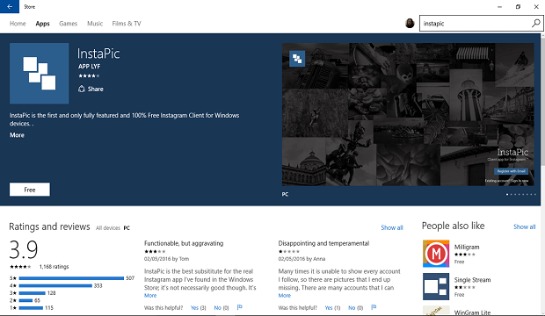Filter reviews by PC

(x=127, y=228)
